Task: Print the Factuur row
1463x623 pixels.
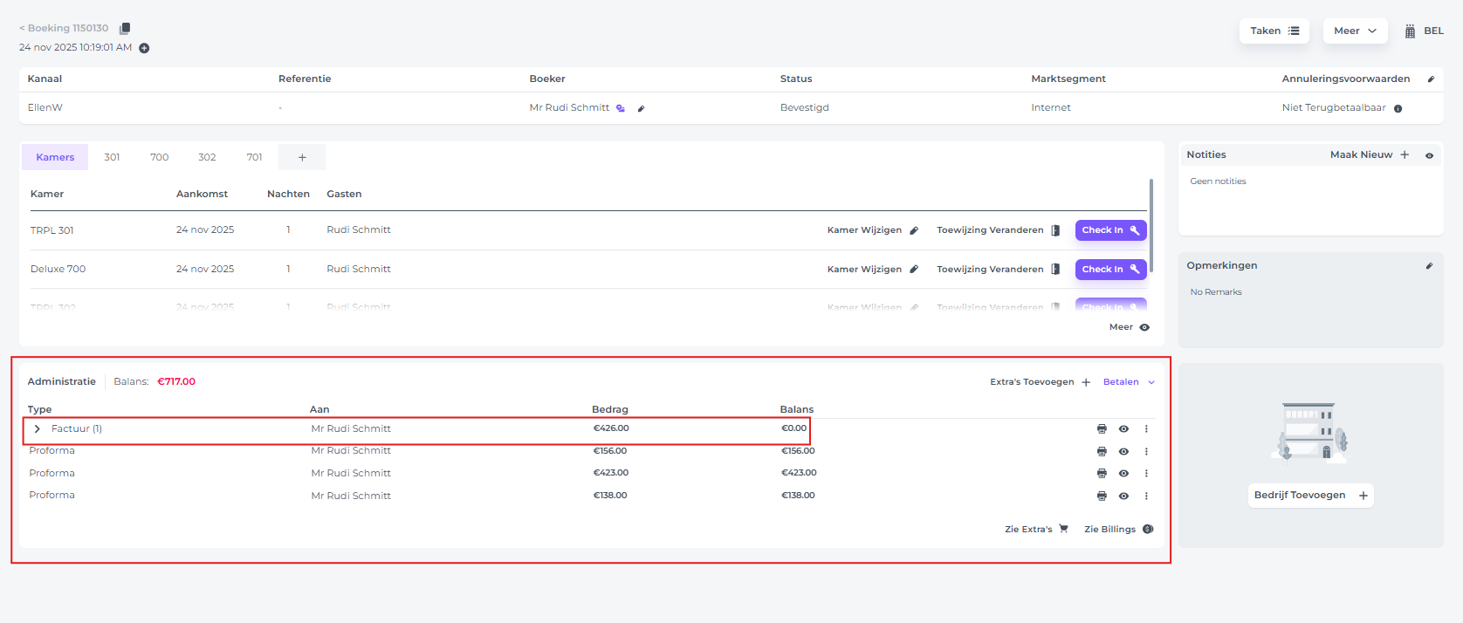Action: pyautogui.click(x=1102, y=428)
